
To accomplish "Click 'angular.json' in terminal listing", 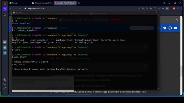I will tap(20, 43).
